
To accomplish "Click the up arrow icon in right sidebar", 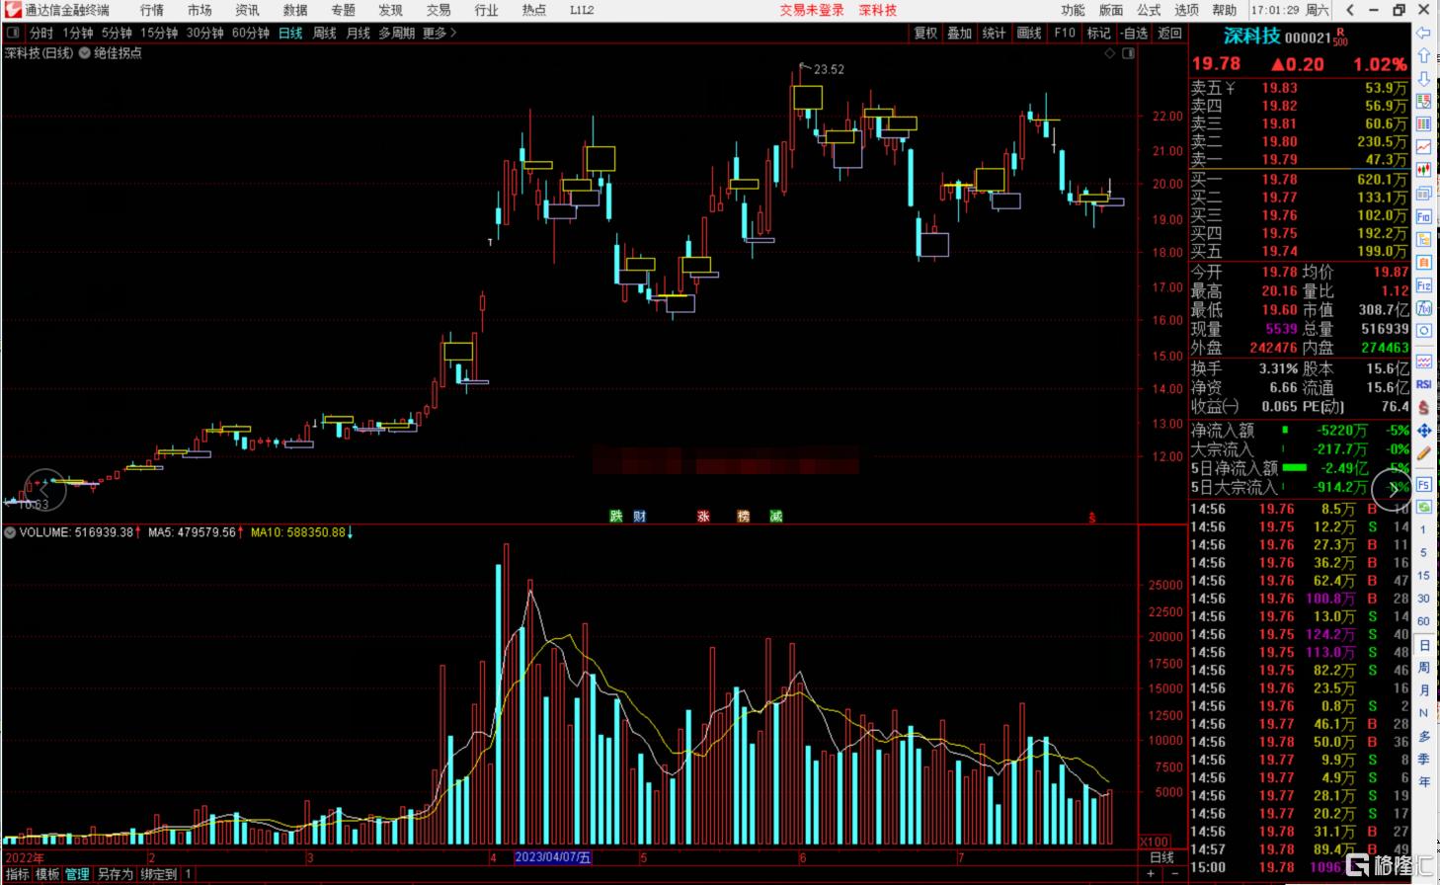I will 1423,56.
